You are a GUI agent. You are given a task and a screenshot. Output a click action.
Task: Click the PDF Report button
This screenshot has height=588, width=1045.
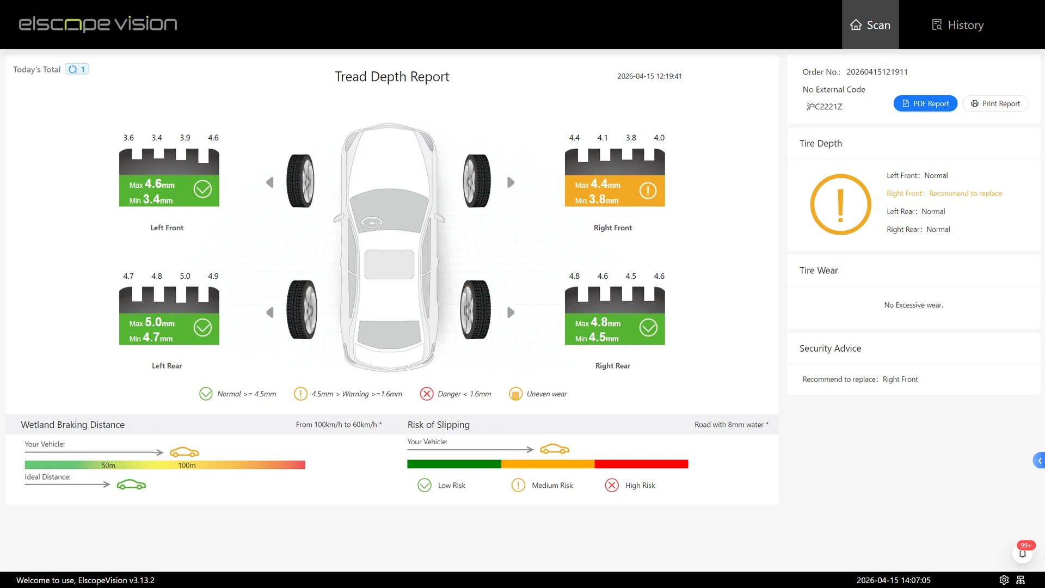point(925,103)
